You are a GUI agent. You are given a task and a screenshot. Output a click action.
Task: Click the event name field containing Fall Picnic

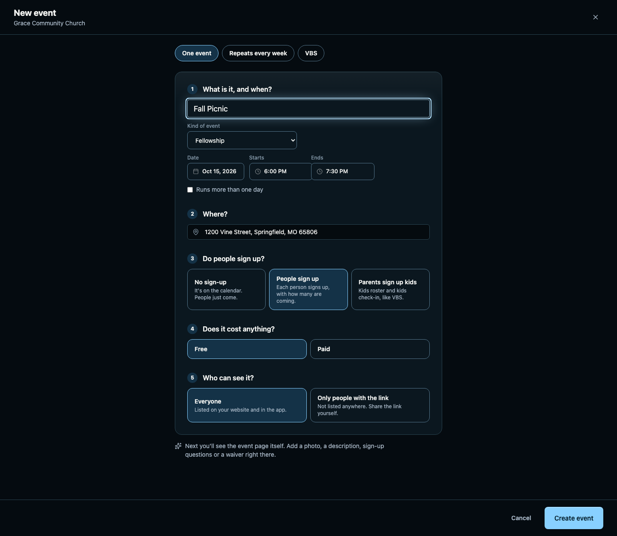coord(308,108)
